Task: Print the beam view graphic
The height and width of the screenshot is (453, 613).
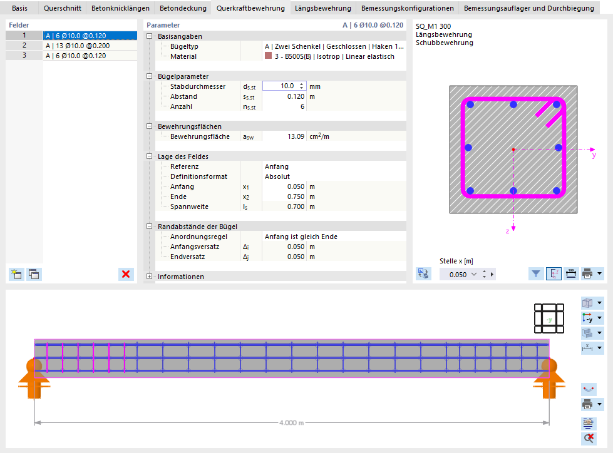Action: [587, 404]
